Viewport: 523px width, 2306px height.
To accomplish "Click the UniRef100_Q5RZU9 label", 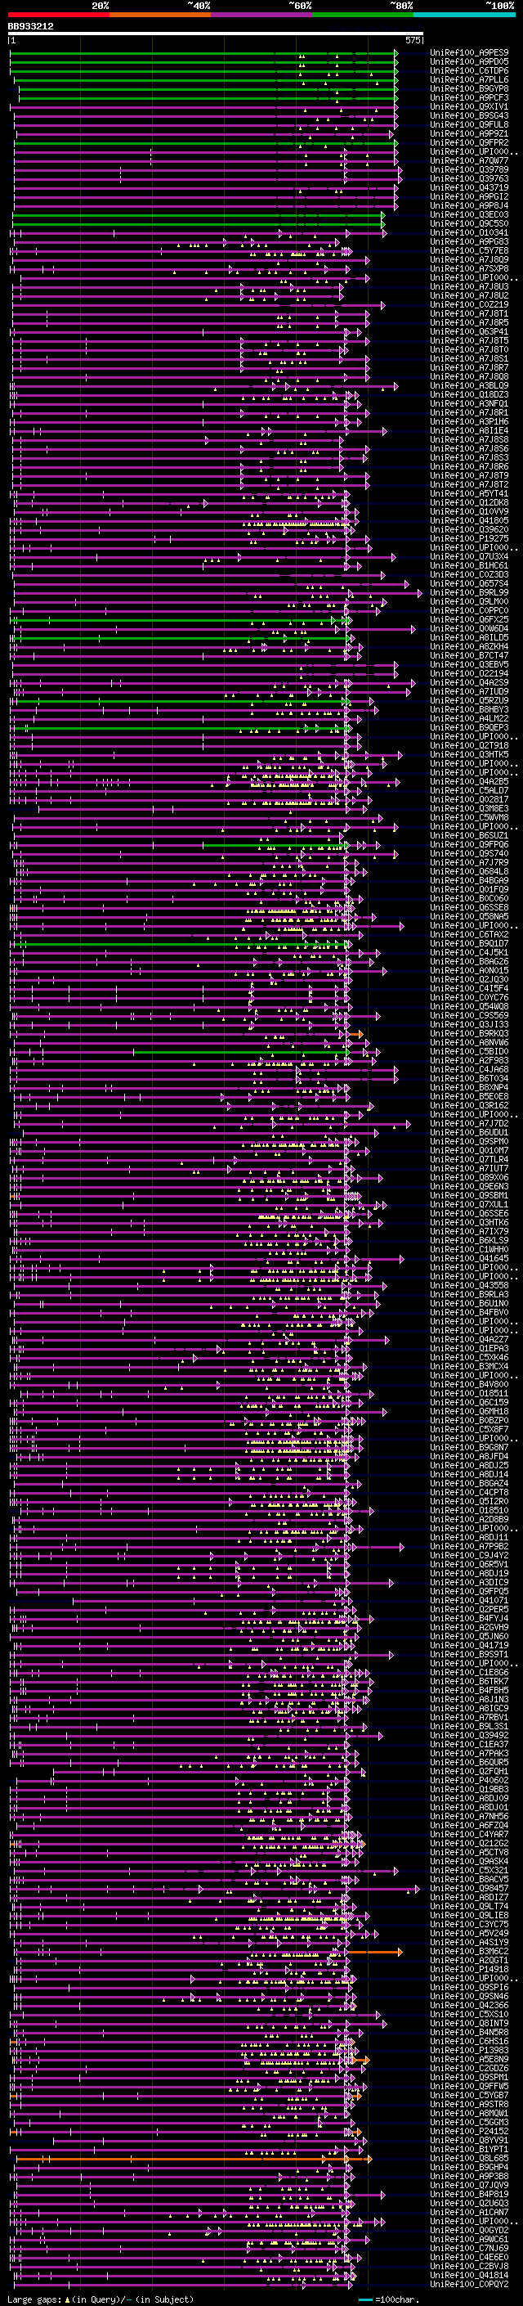I will (468, 701).
